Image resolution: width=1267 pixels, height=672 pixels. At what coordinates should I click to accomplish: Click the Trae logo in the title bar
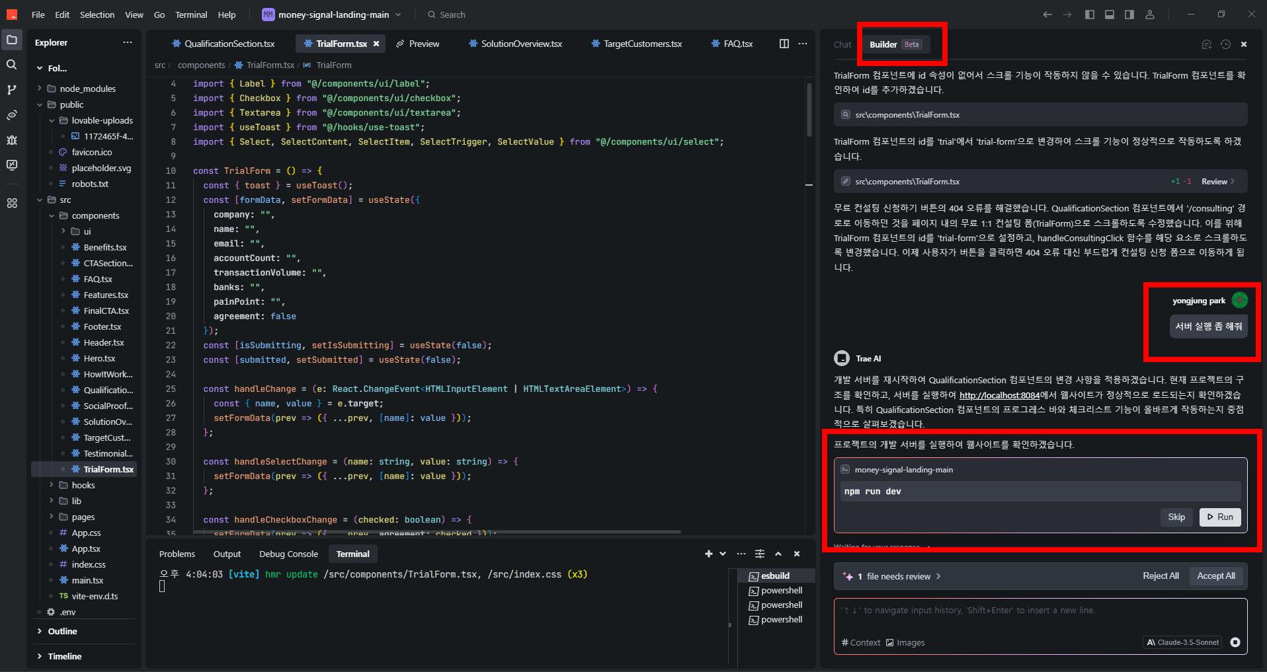12,15
